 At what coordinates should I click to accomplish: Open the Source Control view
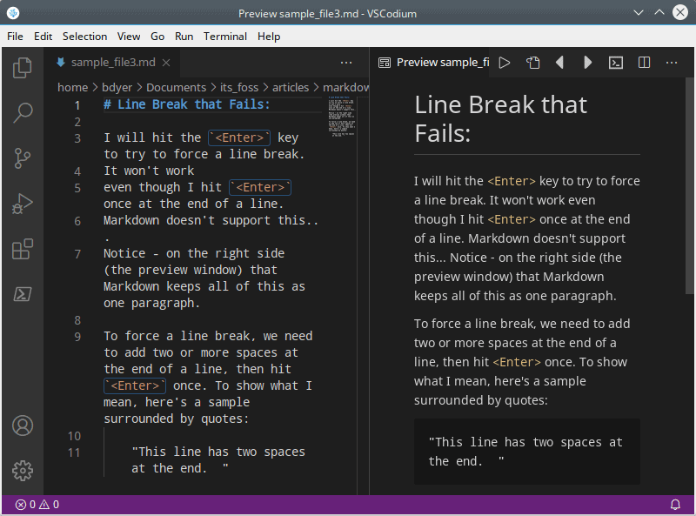(x=23, y=158)
